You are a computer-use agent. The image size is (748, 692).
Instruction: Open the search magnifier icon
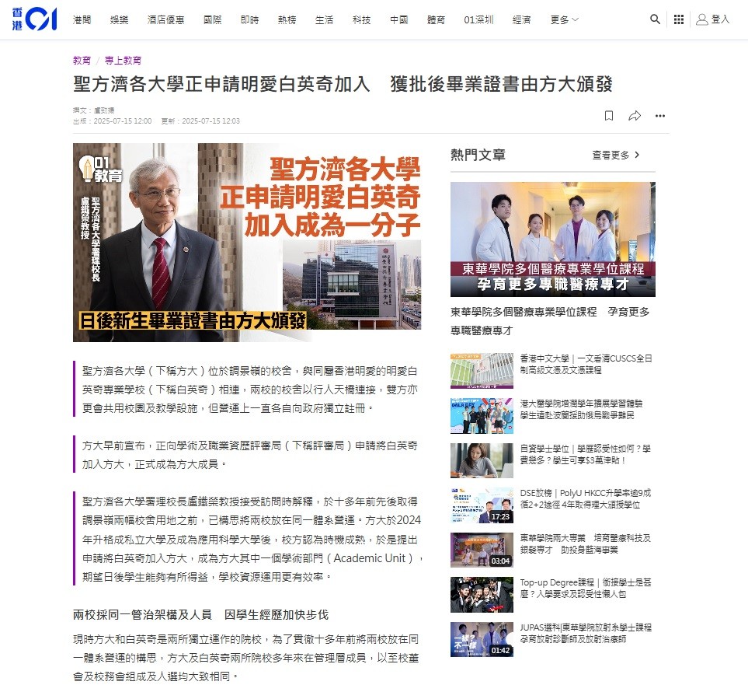[655, 19]
